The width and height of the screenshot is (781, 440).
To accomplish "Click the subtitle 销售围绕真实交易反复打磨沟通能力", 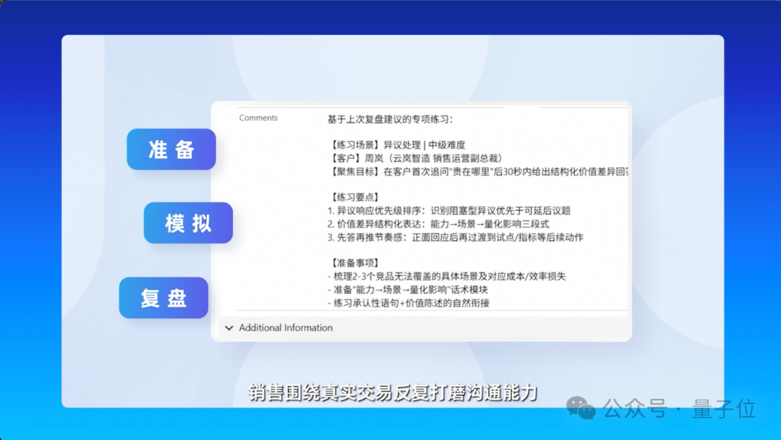I will point(393,393).
